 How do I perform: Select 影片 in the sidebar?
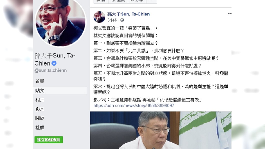pyautogui.click(x=40, y=109)
